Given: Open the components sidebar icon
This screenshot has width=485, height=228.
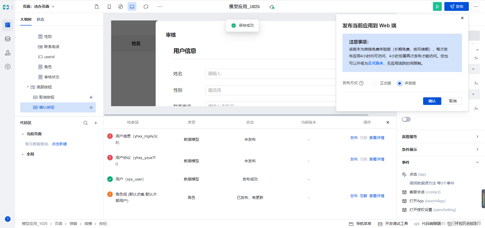Looking at the screenshot, I should pyautogui.click(x=8, y=53).
